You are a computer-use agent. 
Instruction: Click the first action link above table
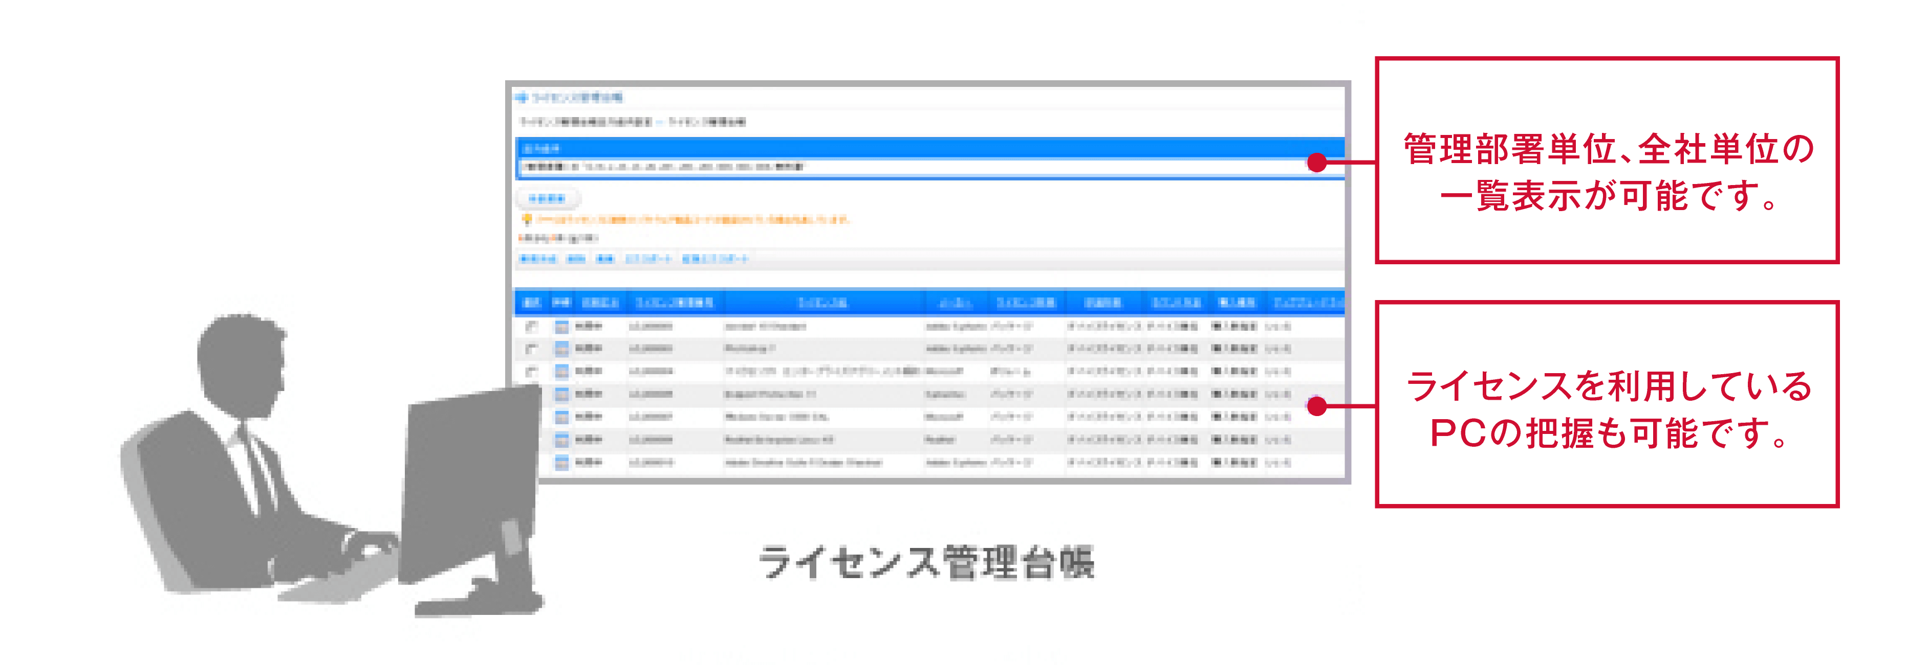pyautogui.click(x=538, y=259)
